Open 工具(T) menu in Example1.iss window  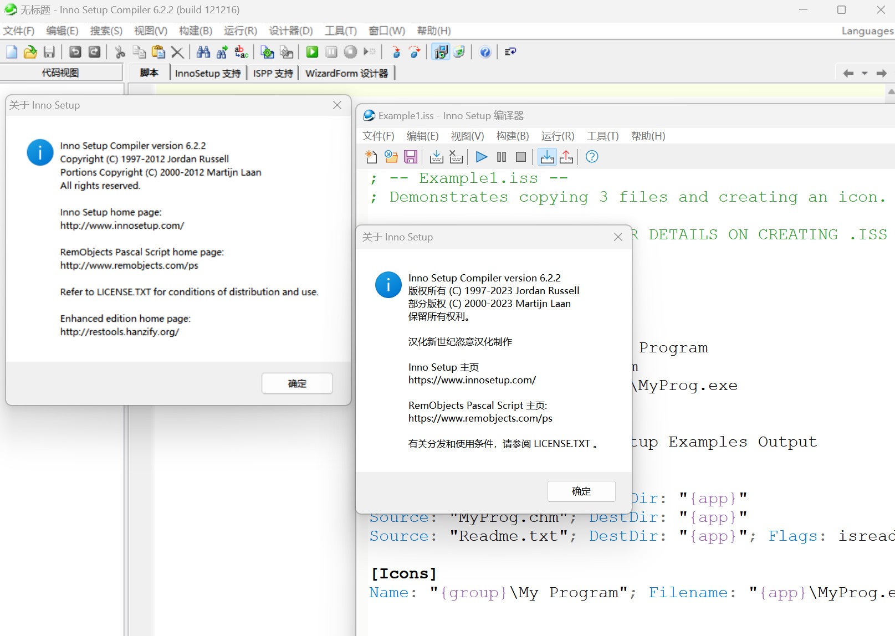[x=603, y=136]
